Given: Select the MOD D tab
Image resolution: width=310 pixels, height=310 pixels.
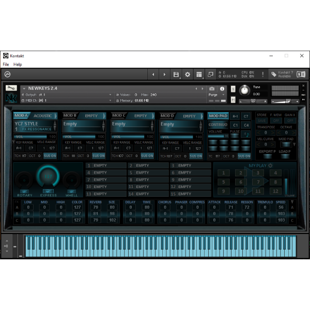Looking at the screenshot, I should tap(167, 116).
